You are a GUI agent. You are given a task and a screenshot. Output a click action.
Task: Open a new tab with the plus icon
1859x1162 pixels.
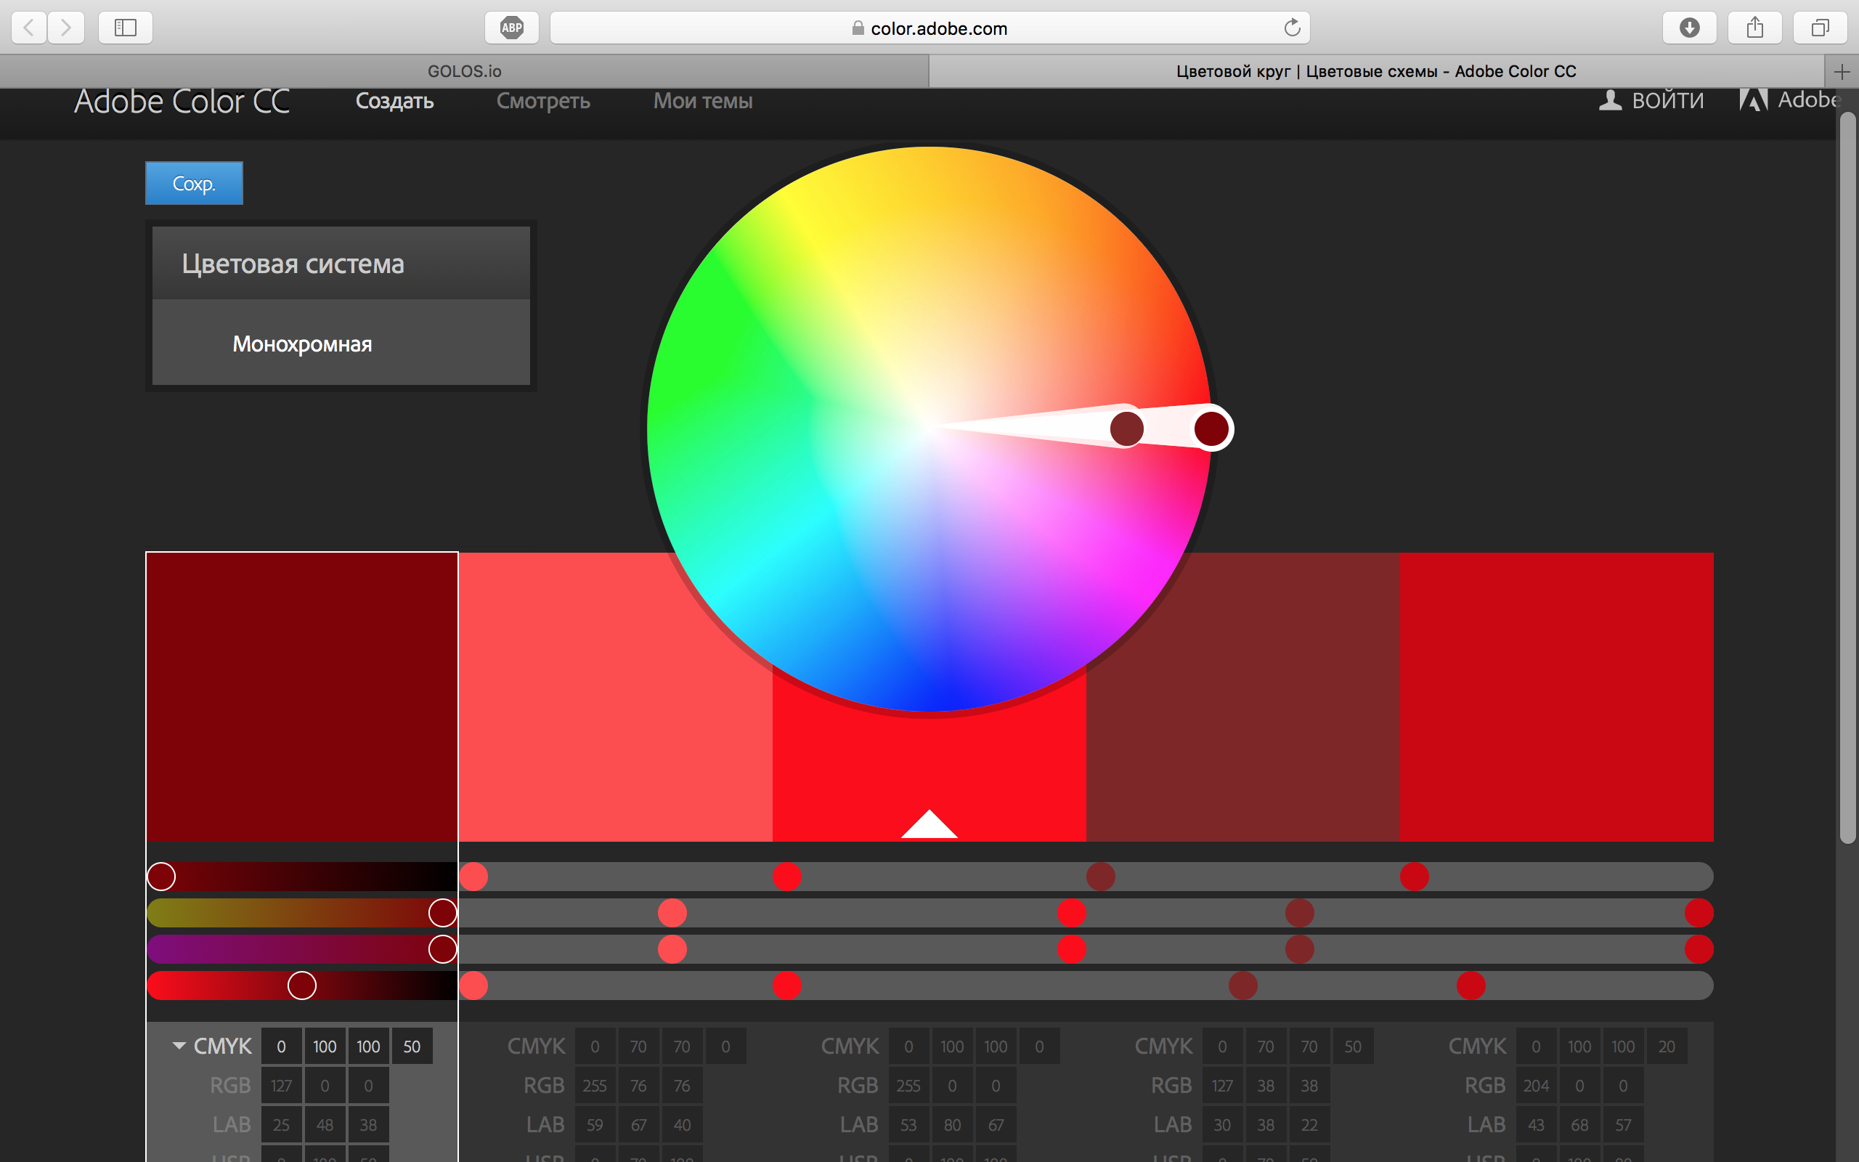(x=1842, y=71)
